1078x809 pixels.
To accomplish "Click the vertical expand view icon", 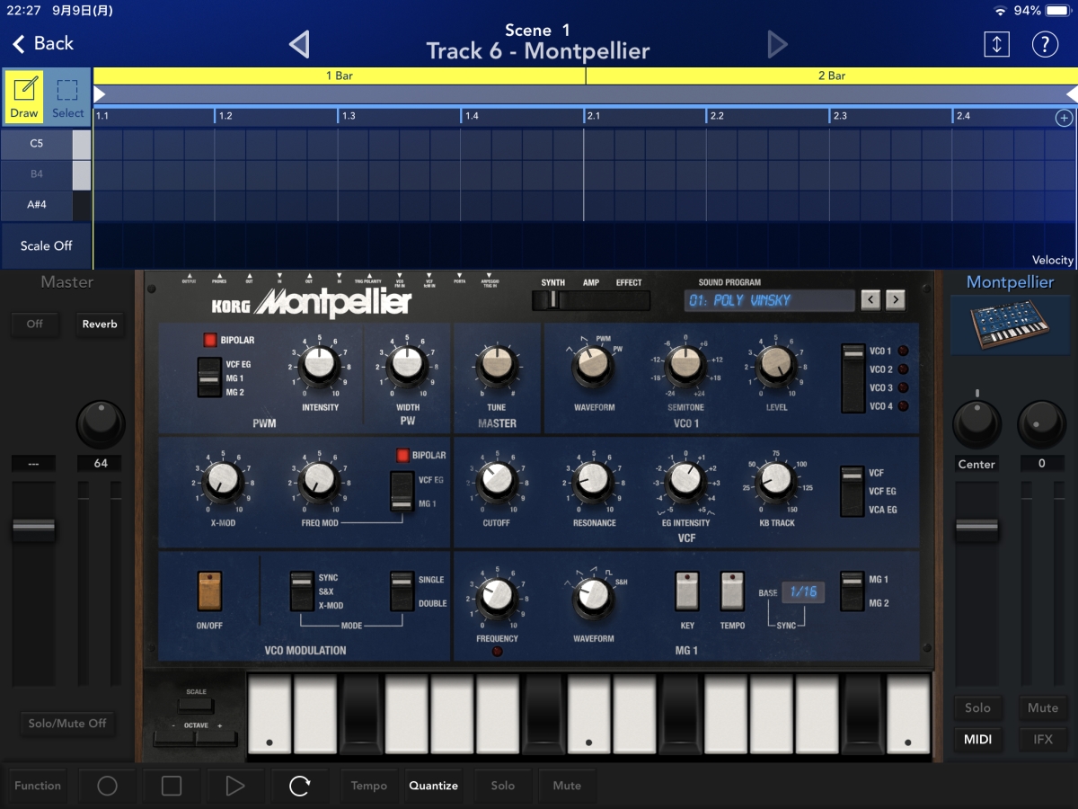I will point(996,44).
